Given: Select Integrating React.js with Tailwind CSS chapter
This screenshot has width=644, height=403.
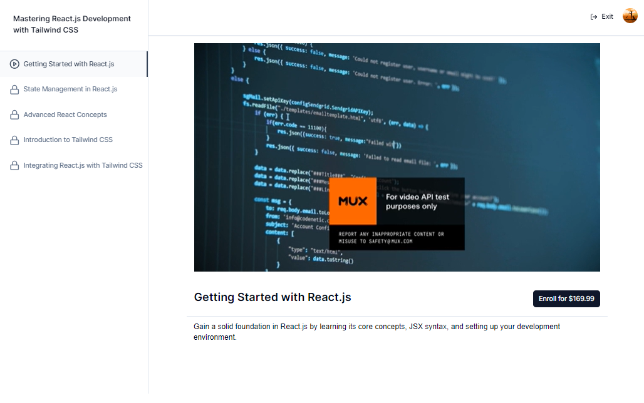Looking at the screenshot, I should pos(74,165).
